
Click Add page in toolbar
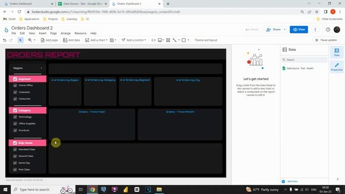click(49, 40)
